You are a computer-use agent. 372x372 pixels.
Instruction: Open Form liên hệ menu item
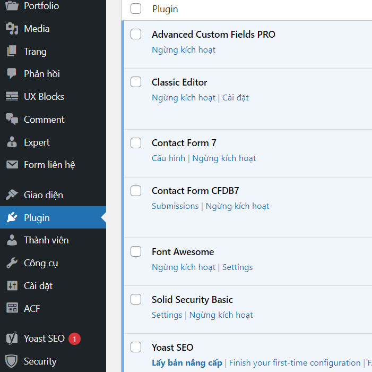tap(53, 165)
